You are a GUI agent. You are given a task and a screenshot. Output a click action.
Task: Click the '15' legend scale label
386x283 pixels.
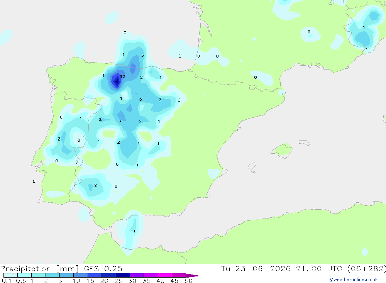click(90, 281)
